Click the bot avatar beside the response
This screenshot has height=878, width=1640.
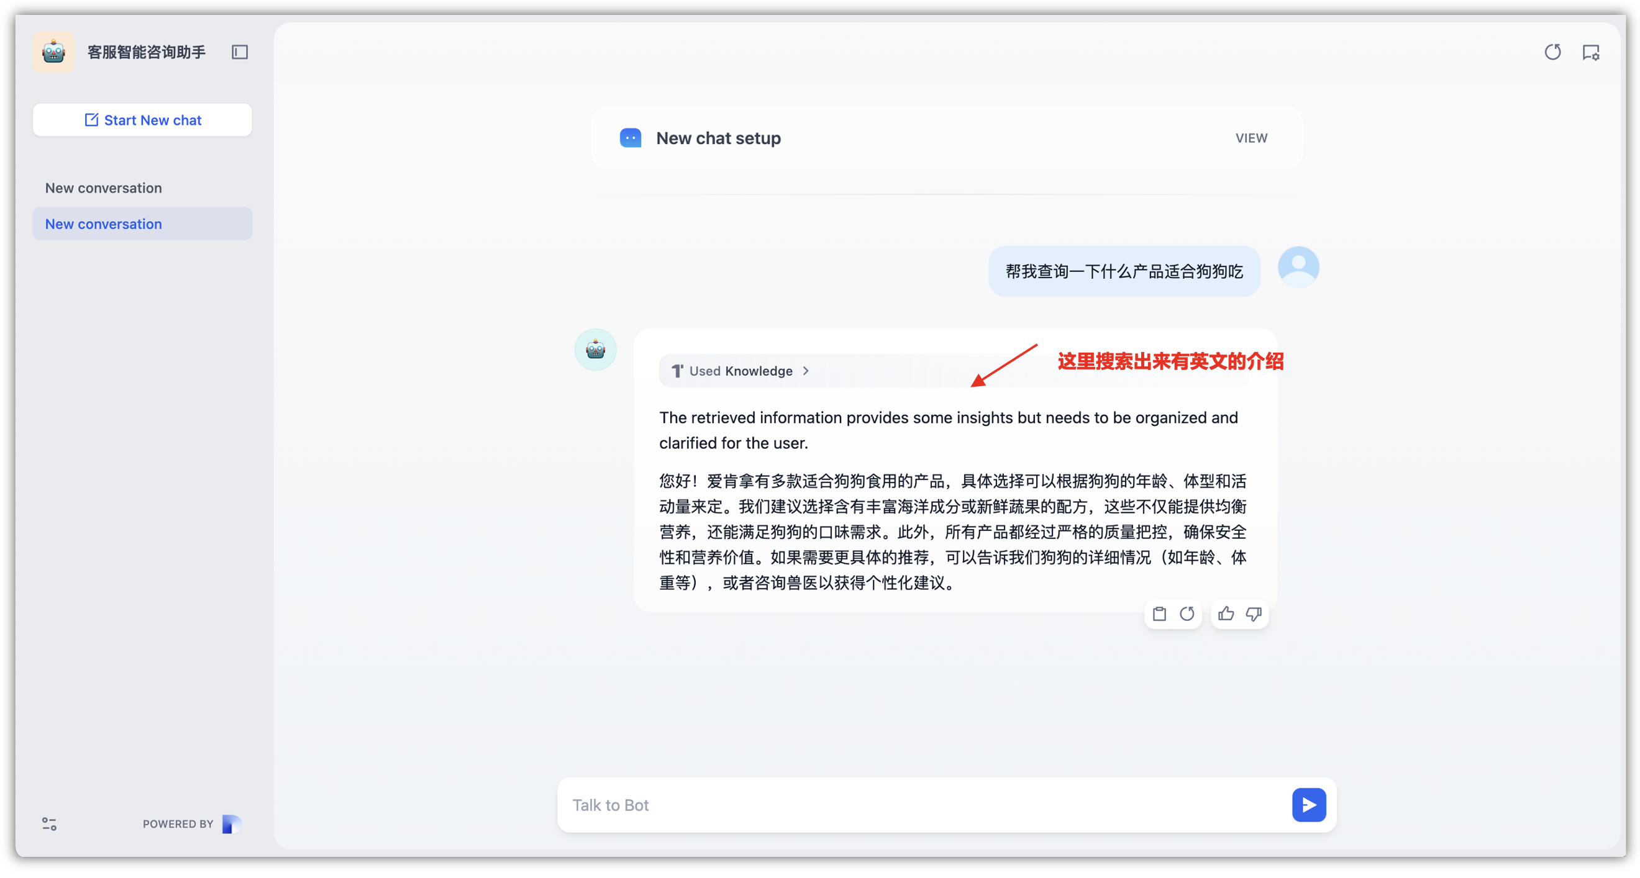(x=595, y=350)
